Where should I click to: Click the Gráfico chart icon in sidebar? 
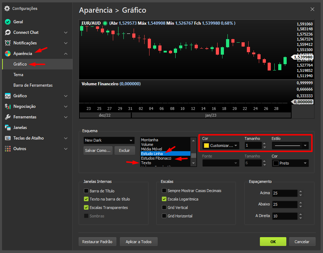pos(8,96)
